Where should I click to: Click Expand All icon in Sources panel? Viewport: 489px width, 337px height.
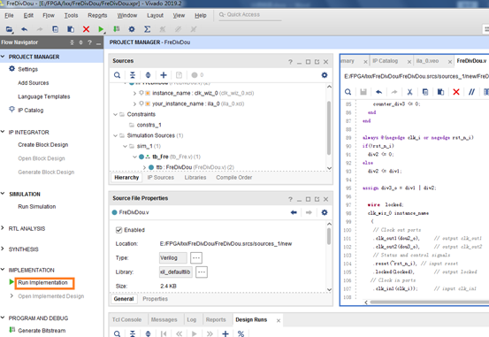click(x=149, y=75)
